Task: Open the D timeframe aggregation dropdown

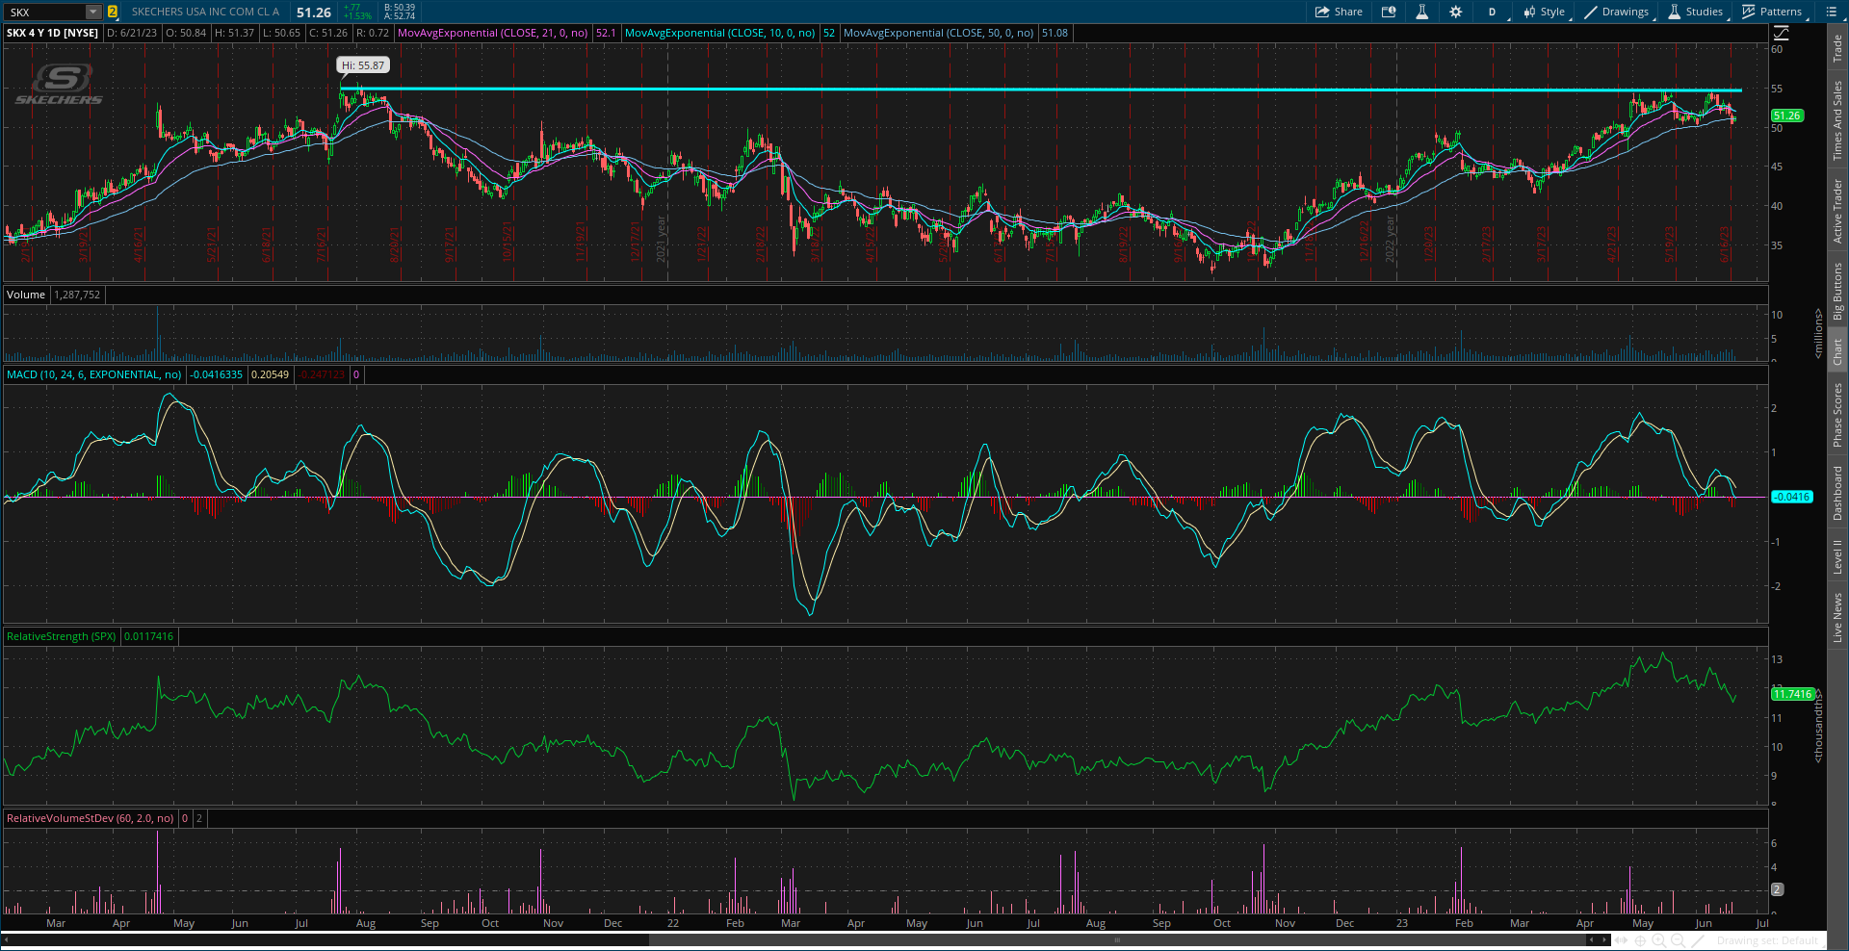Action: 1493,12
